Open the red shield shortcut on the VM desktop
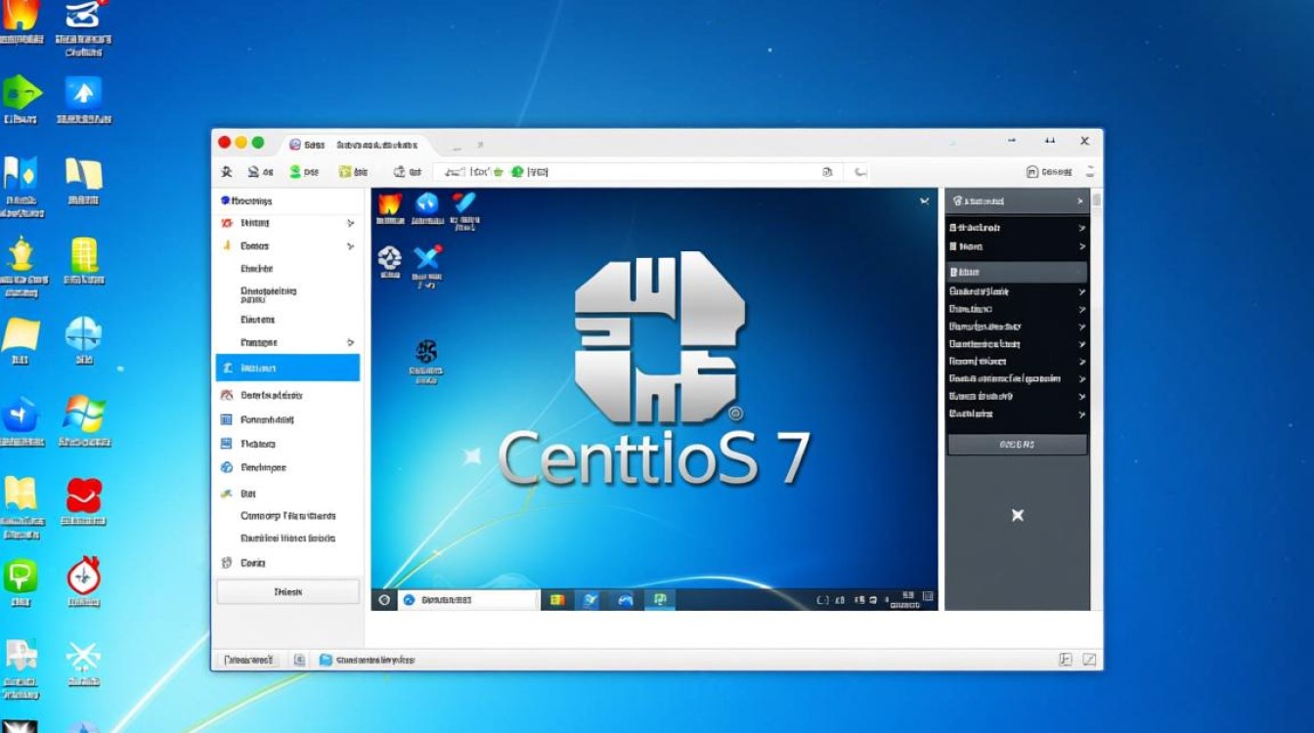The image size is (1314, 733). (461, 203)
